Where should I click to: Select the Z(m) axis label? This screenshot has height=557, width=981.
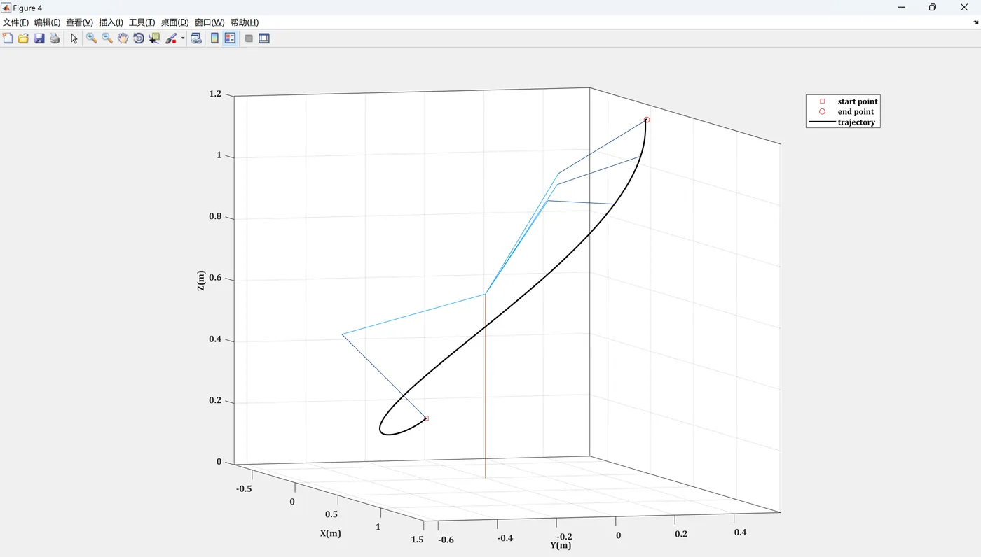[x=200, y=281]
